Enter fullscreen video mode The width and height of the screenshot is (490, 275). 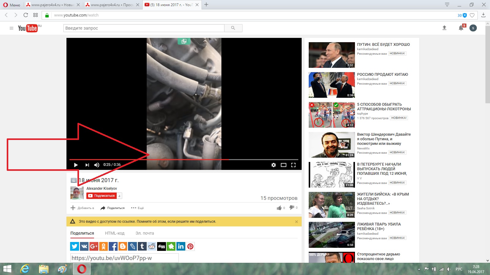(293, 165)
